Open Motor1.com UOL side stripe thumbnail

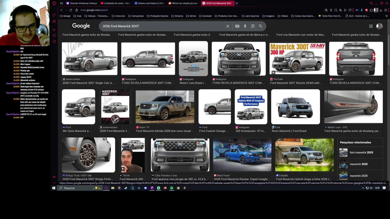[x=353, y=107]
